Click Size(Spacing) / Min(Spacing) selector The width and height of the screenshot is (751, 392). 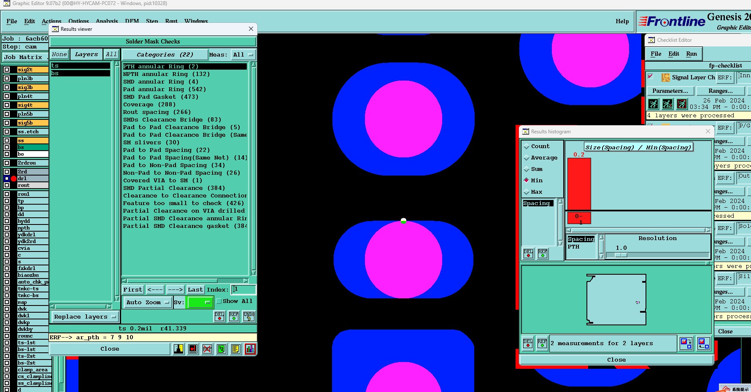pyautogui.click(x=638, y=147)
